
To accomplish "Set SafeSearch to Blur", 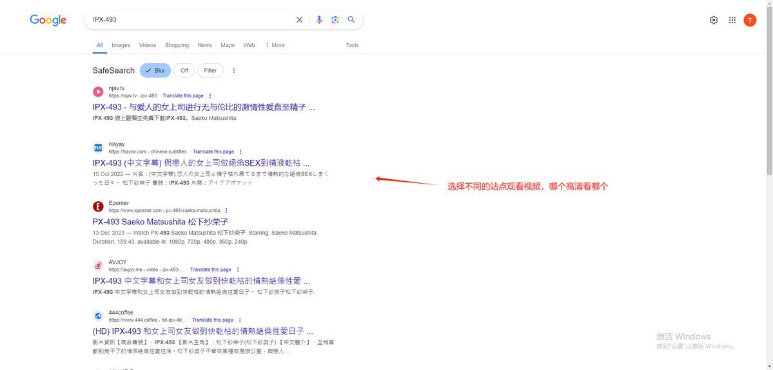I will point(155,70).
